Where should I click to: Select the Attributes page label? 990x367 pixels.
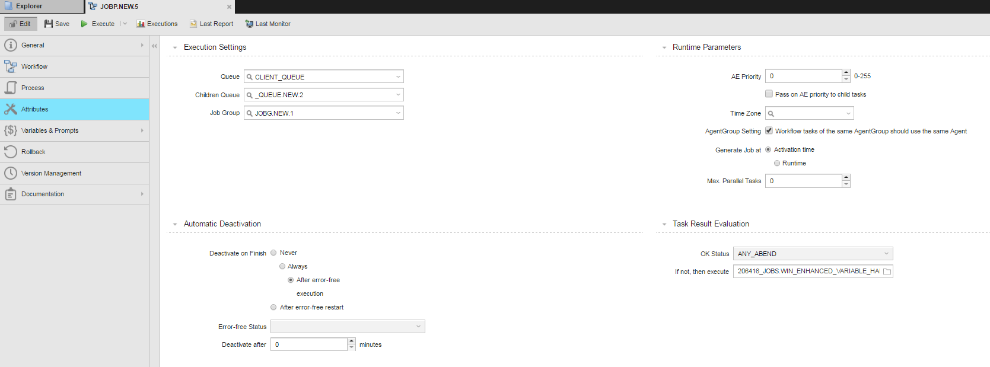click(34, 109)
